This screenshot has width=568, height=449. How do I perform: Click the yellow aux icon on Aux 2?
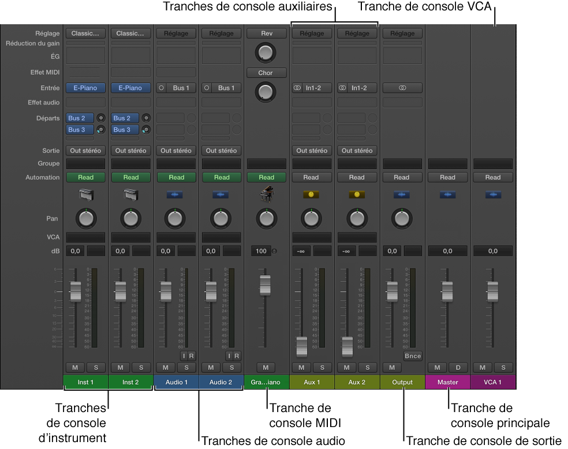tap(357, 194)
